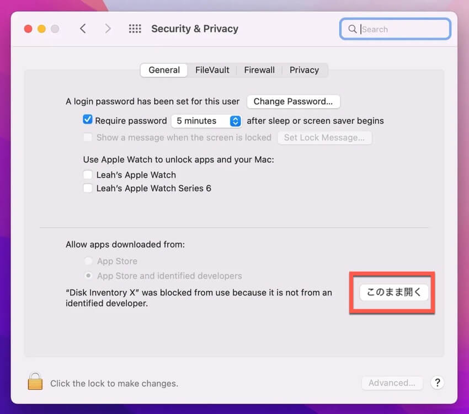
Task: Click the magnifying glass search icon
Action: point(352,29)
